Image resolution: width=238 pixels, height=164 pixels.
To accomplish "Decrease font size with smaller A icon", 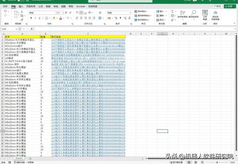I will pyautogui.click(x=70, y=13).
